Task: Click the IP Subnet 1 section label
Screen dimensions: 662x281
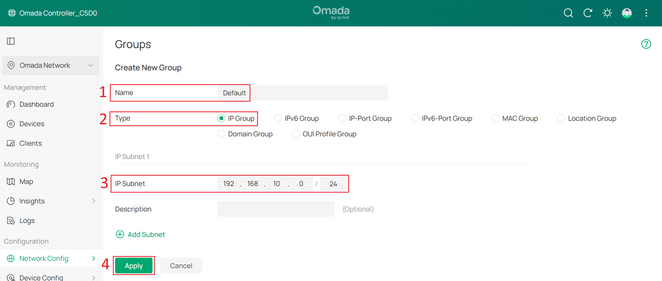Action: (132, 157)
